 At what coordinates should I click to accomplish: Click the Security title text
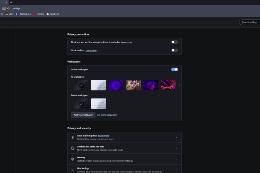pos(81,157)
